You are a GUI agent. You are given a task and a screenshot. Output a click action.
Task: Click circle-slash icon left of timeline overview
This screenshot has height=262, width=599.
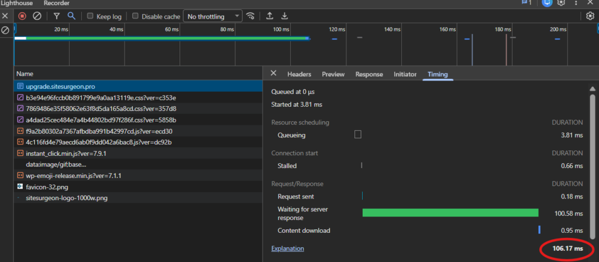[5, 30]
